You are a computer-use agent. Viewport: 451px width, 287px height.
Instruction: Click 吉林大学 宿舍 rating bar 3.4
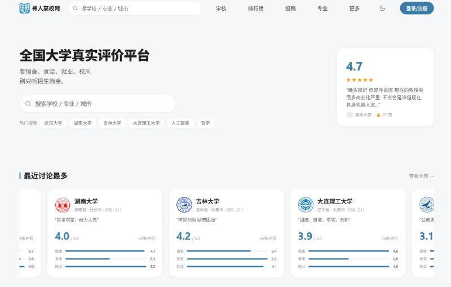tap(227, 251)
